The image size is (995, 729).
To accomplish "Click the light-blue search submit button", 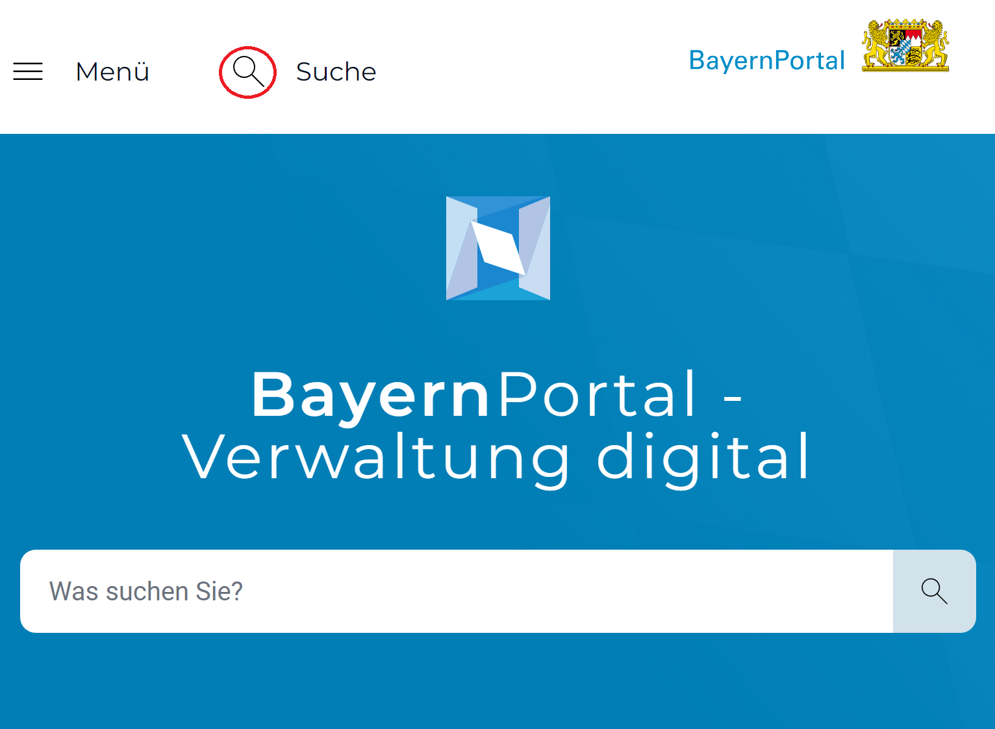I will pyautogui.click(x=935, y=591).
